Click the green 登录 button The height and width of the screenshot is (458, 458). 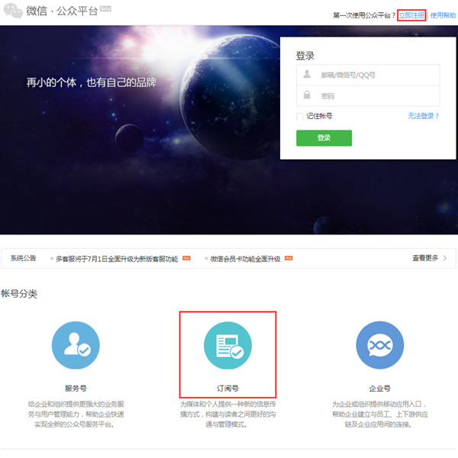pyautogui.click(x=324, y=138)
